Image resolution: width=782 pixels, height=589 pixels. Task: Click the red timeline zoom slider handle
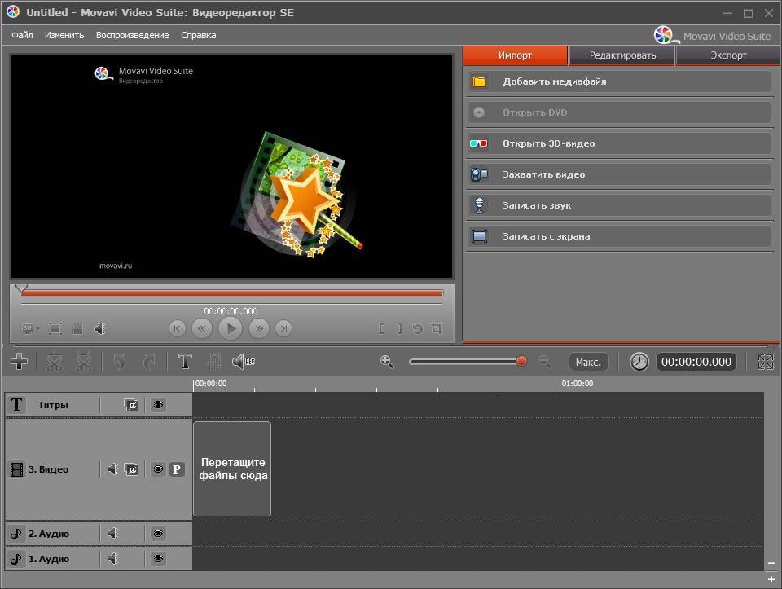[x=521, y=361]
